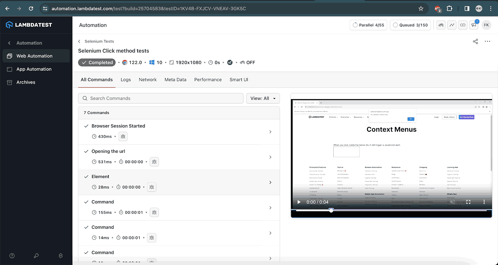Click the Chrome 122.0 browser icon

(x=125, y=62)
